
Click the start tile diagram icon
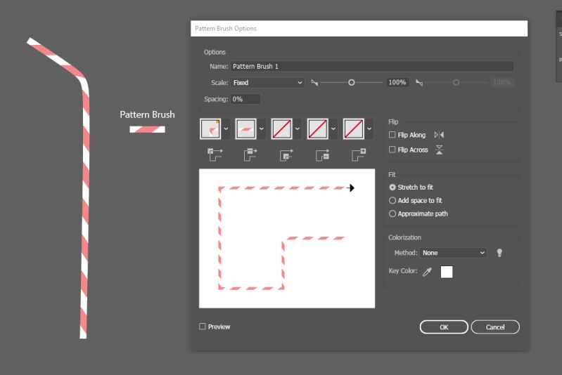click(322, 154)
